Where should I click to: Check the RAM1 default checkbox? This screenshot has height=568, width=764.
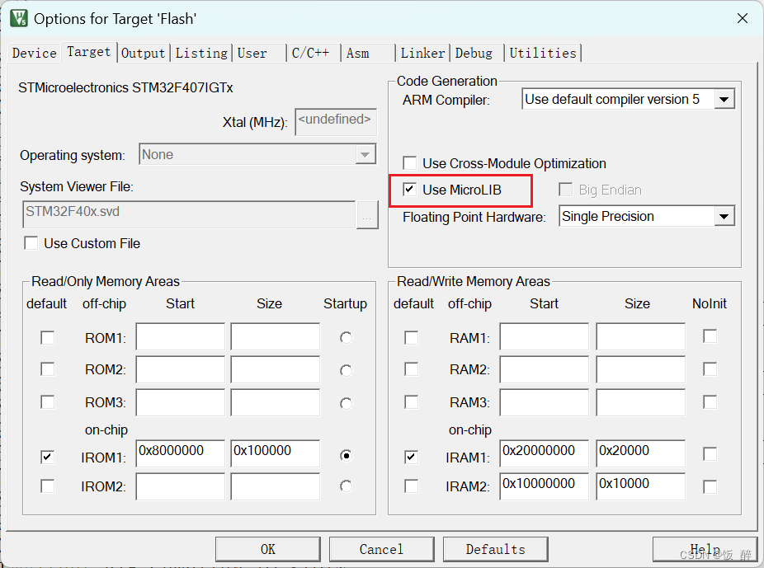pos(411,337)
